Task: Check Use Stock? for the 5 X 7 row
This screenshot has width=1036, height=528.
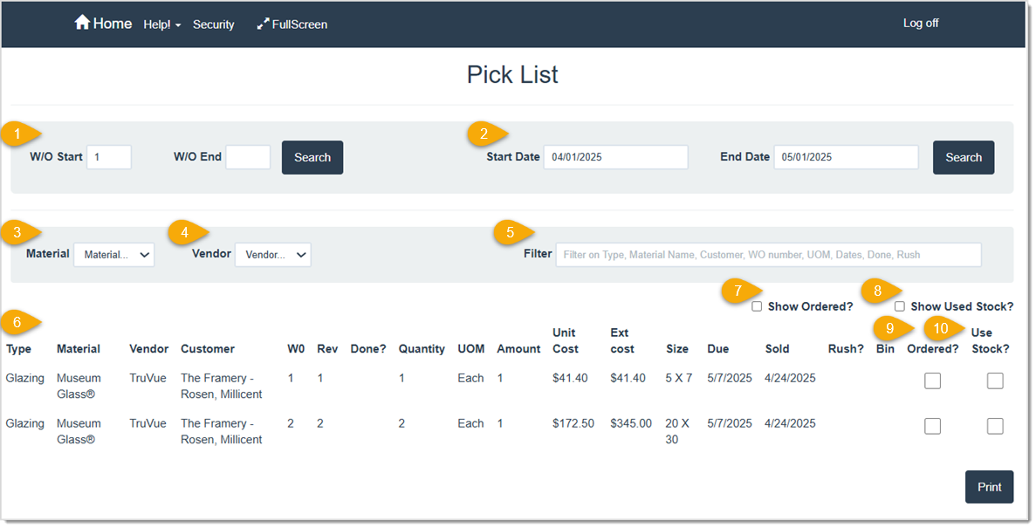Action: (995, 381)
